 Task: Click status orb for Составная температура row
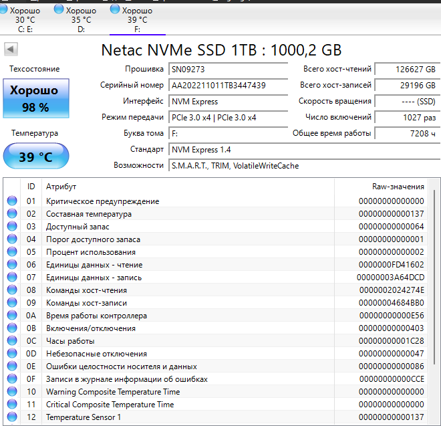(x=12, y=214)
